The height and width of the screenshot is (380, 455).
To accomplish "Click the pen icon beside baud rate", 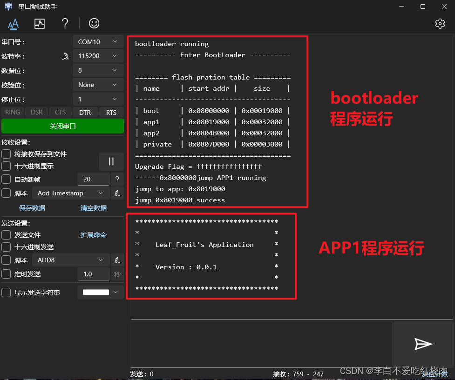I will (65, 56).
